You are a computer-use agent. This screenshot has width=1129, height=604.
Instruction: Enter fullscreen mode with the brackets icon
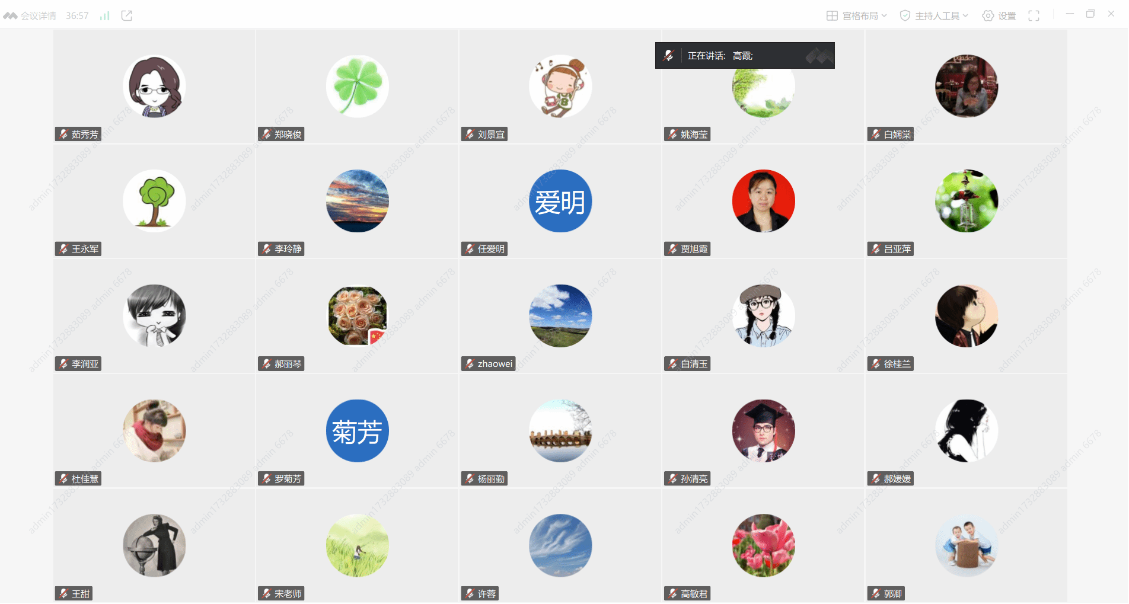click(1034, 16)
